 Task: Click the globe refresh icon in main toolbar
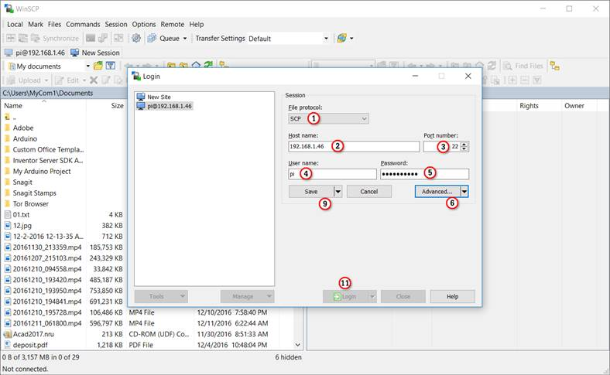pos(341,38)
